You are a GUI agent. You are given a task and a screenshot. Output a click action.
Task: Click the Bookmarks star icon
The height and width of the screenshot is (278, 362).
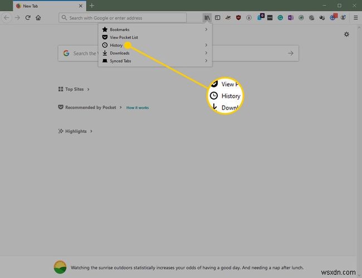(105, 29)
